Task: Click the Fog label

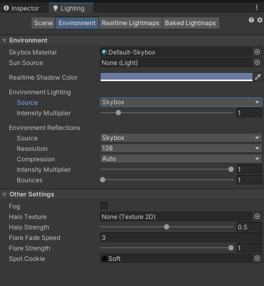Action: pos(15,206)
